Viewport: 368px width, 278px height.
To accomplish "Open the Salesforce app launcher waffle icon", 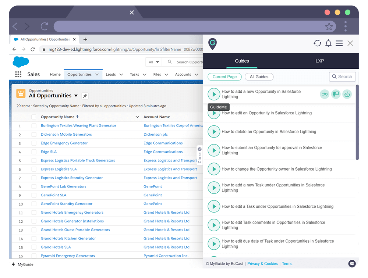I will (x=17, y=74).
